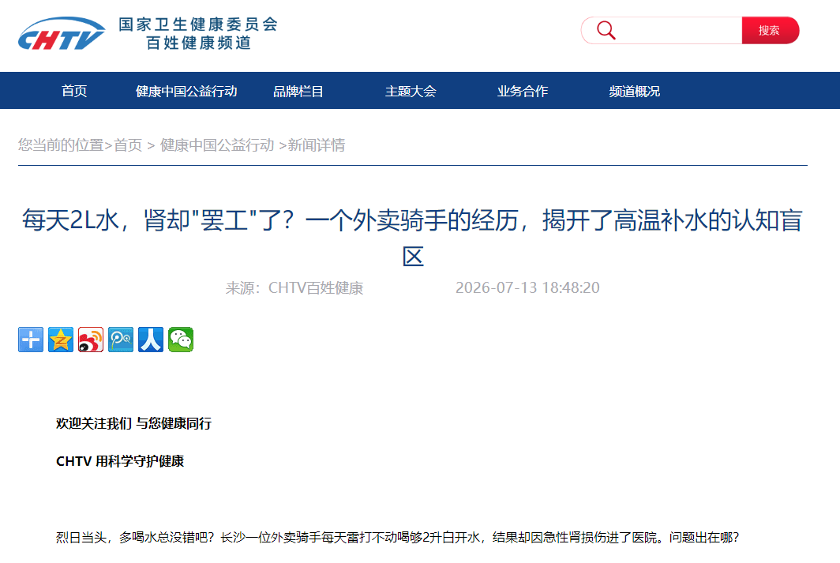Viewport: 840px width, 563px height.
Task: Share via Tencent Weibo icon
Action: 121,340
